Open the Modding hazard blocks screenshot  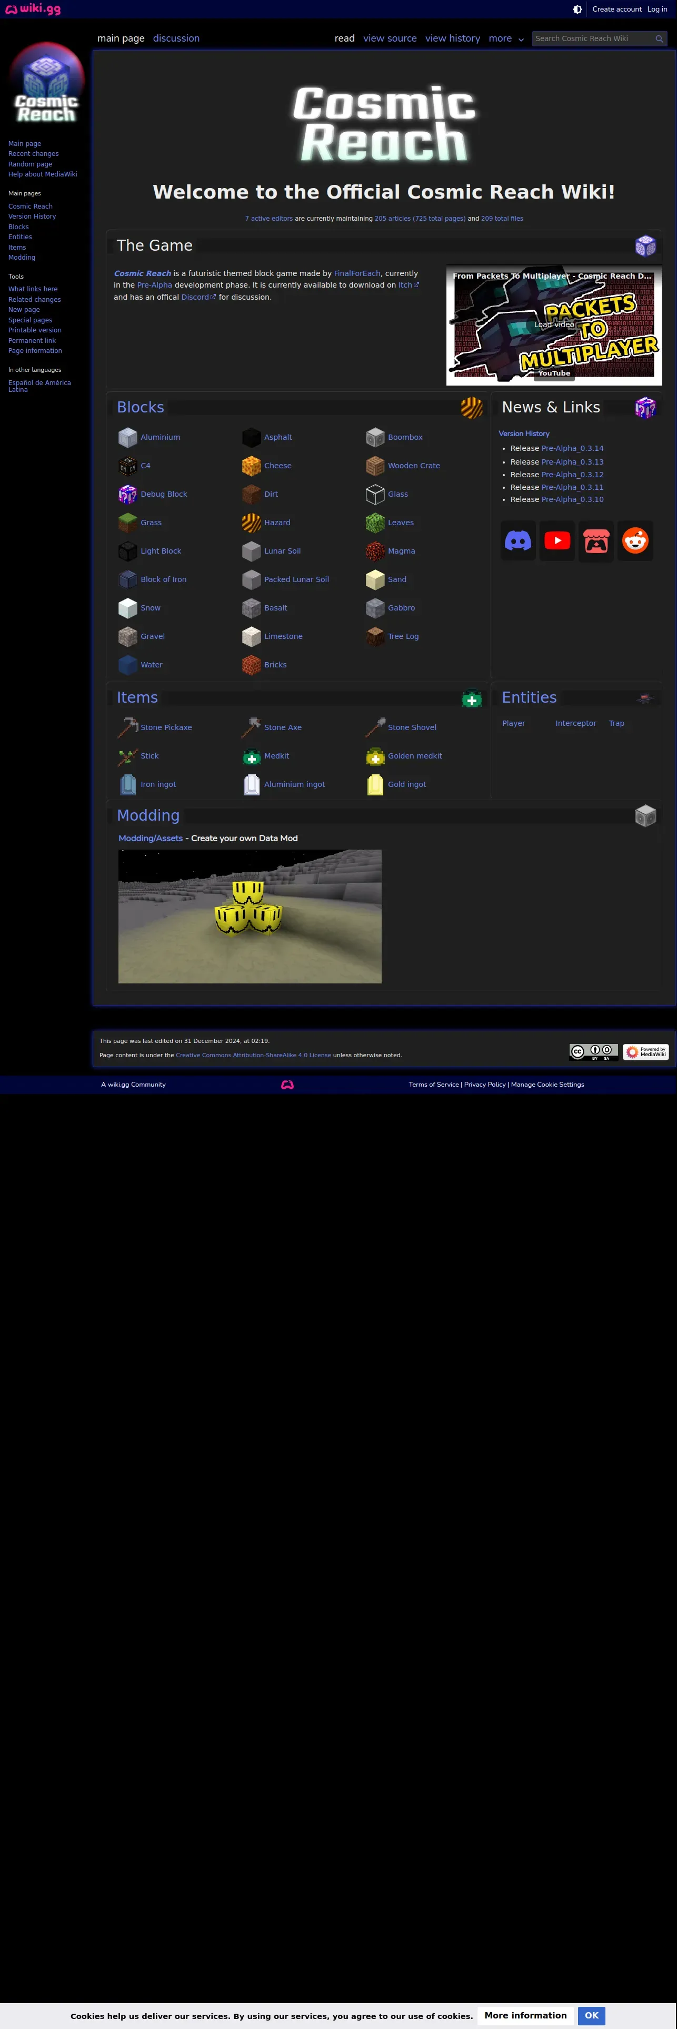[250, 916]
